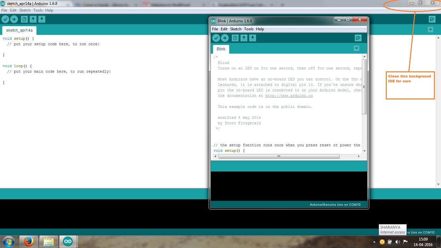Open Sketch menu in Blink window

(236, 29)
